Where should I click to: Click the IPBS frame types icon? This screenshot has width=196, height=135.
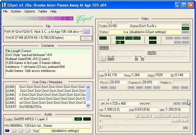pyautogui.click(x=104, y=48)
